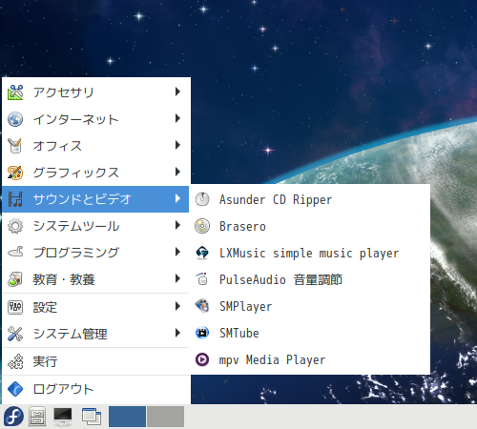Expand the 設定 submenu arrow
477x429 pixels.
pos(177,306)
